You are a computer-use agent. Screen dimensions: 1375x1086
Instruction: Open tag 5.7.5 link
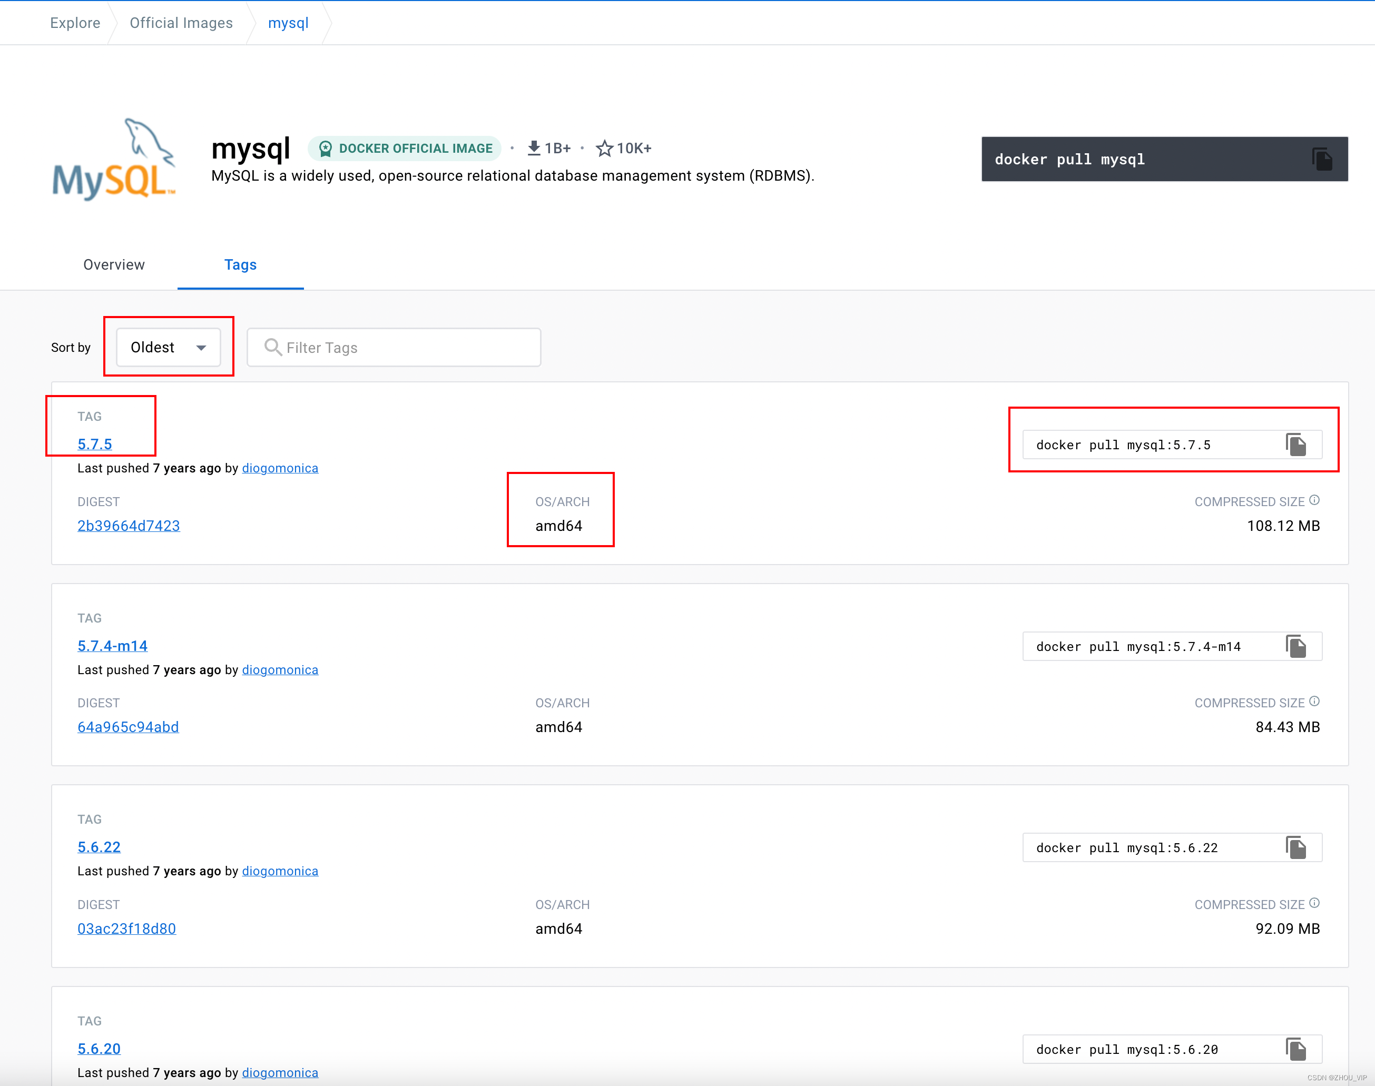coord(95,444)
